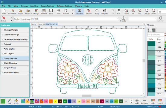Click the New From icon
Image resolution: width=166 pixels, height=108 pixels.
(x=12, y=12)
